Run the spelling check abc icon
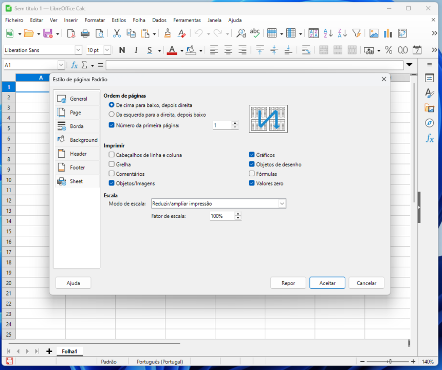The image size is (442, 370). click(x=255, y=33)
